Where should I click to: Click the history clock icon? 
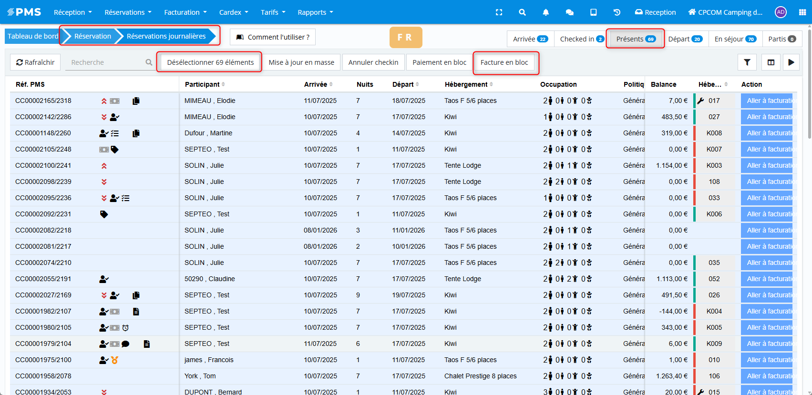[x=617, y=12]
